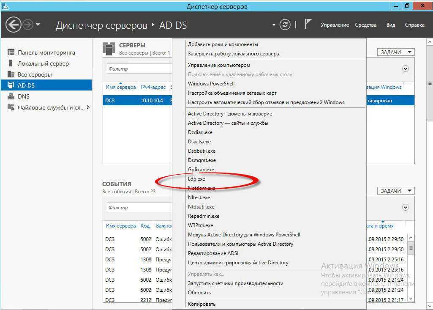Expand servers filter options chevron
The image size is (433, 310).
(x=406, y=69)
